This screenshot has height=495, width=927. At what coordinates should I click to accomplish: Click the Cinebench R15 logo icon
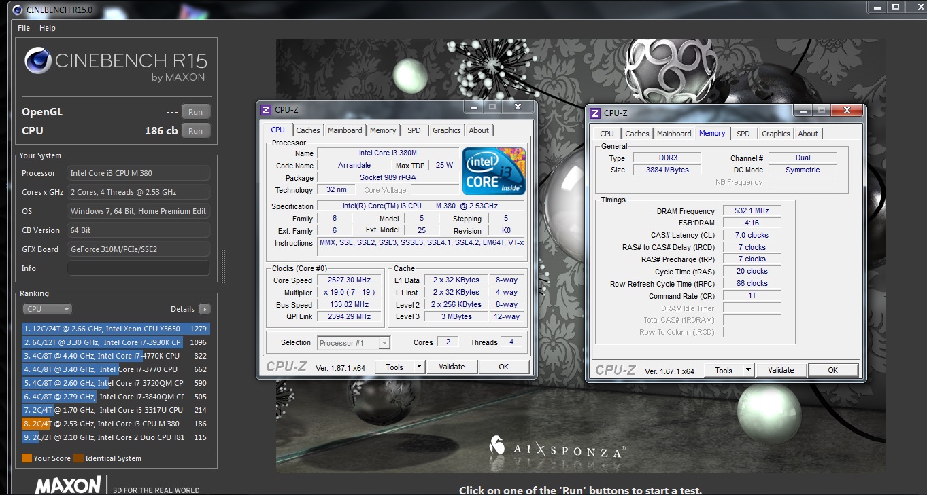coord(38,60)
